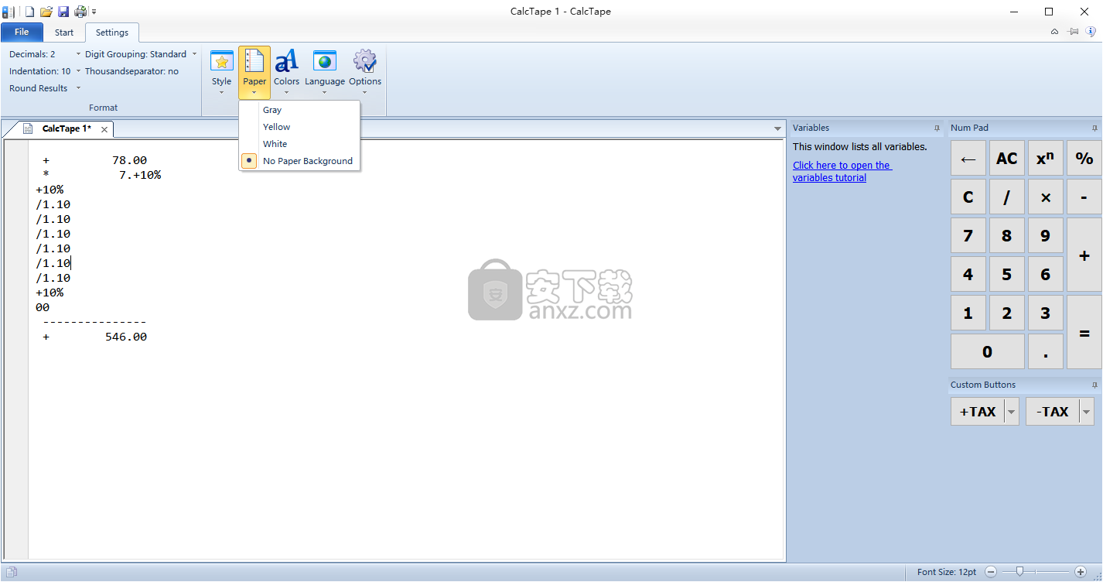Choose Yellow paper background
Screen dimensions: 1103x582
tap(299, 127)
